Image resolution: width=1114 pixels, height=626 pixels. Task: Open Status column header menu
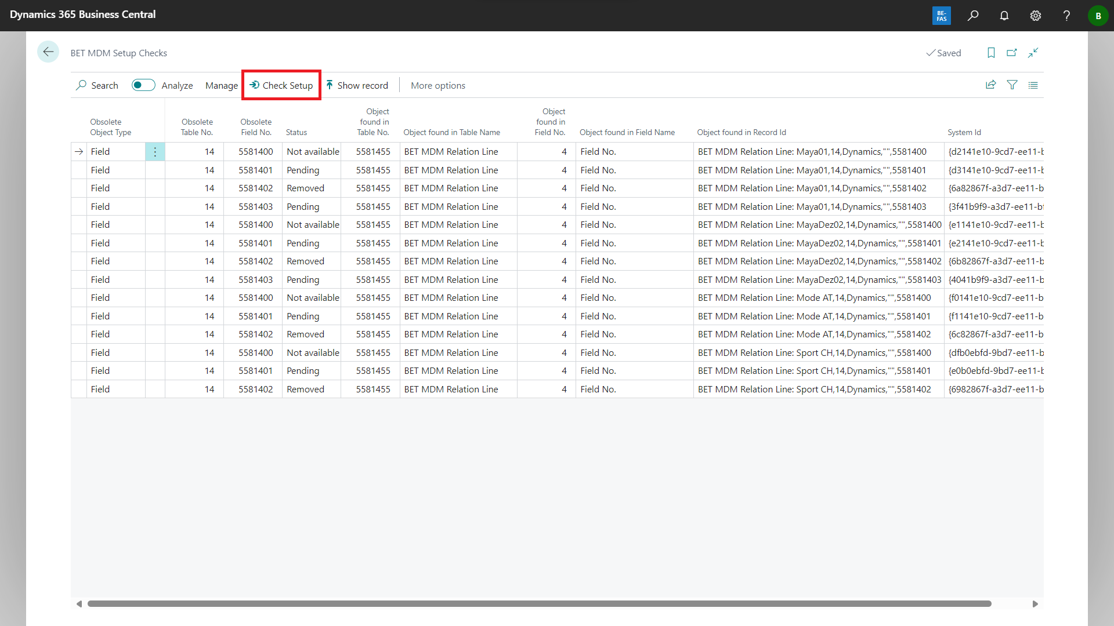coord(296,132)
